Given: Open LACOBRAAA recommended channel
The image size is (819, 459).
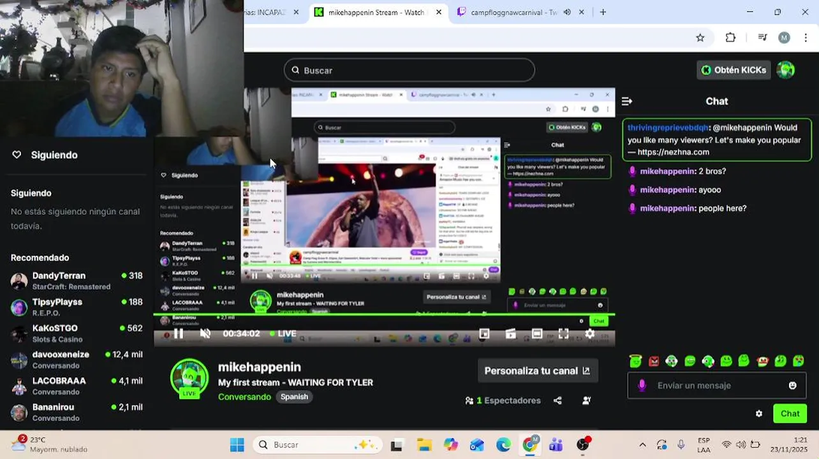Looking at the screenshot, I should [x=77, y=386].
